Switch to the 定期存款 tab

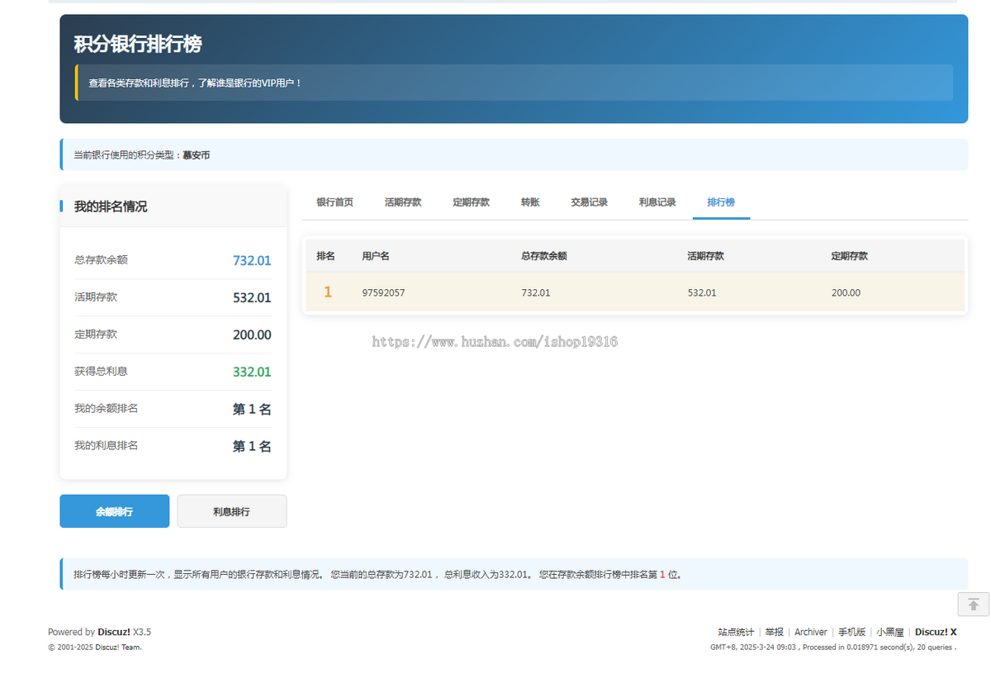coord(472,202)
